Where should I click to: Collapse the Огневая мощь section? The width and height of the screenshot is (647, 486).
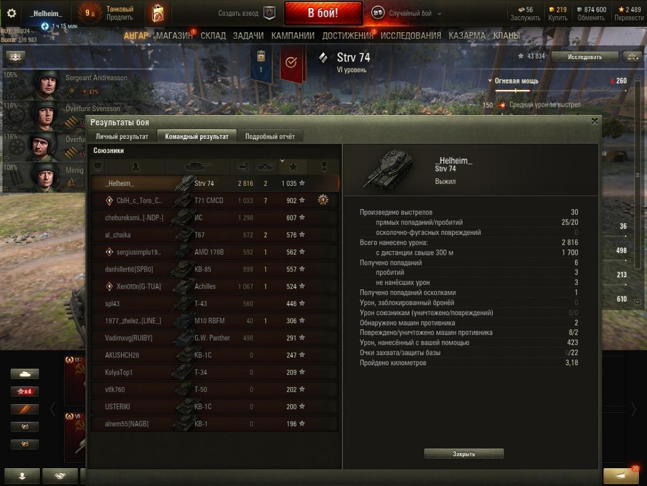(x=490, y=81)
